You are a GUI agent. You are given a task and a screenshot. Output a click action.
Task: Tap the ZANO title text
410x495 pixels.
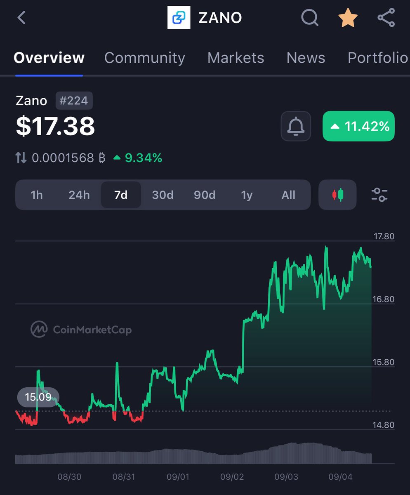220,18
